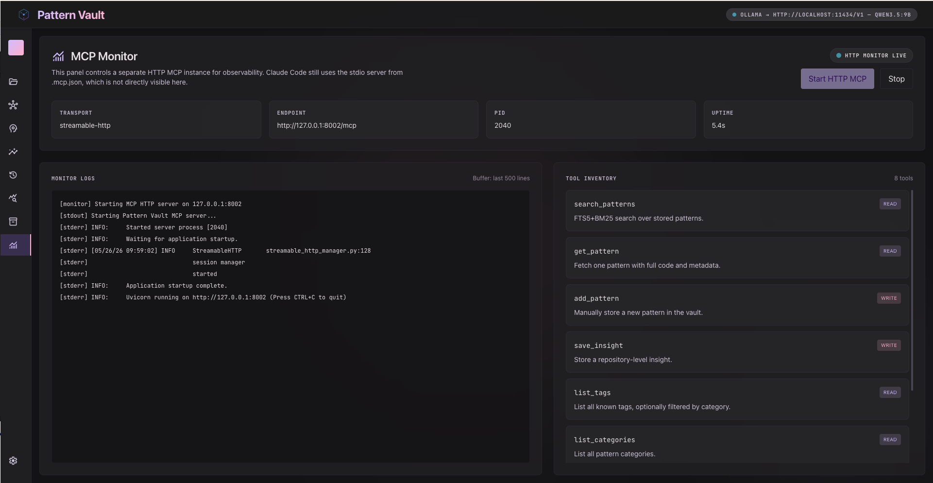Click 'List all pattern categories.' description
The width and height of the screenshot is (933, 483).
click(x=614, y=454)
